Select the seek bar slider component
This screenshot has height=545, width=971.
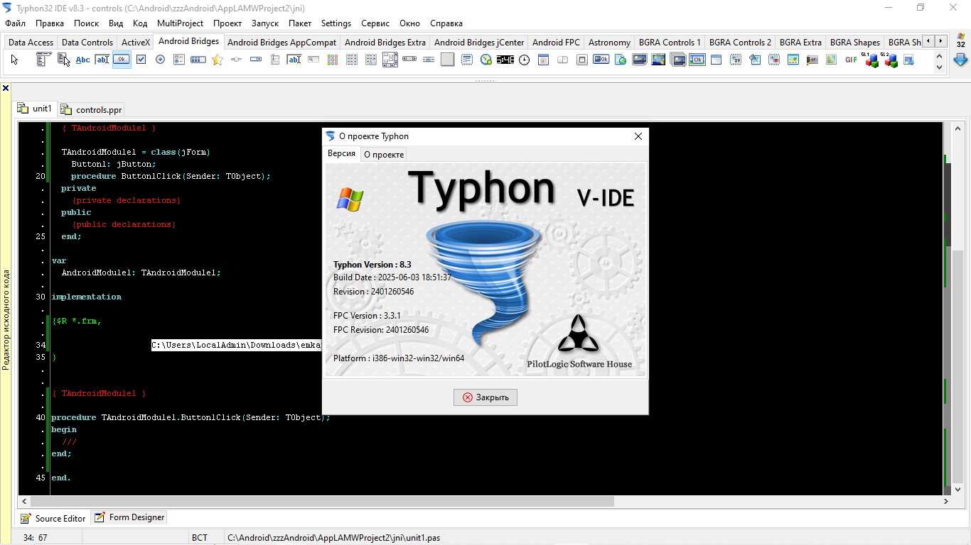click(x=237, y=60)
